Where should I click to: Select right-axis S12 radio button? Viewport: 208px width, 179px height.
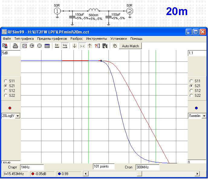pyautogui.click(x=191, y=91)
